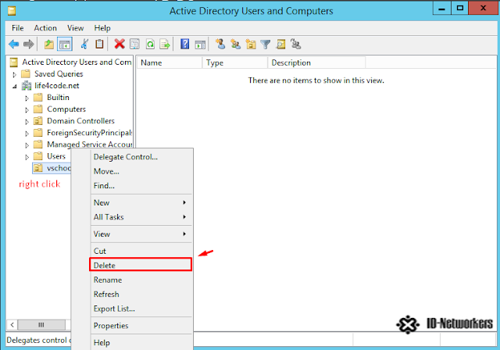Sort by the Type column header
Viewport: 500px width, 350px height.
(235, 62)
